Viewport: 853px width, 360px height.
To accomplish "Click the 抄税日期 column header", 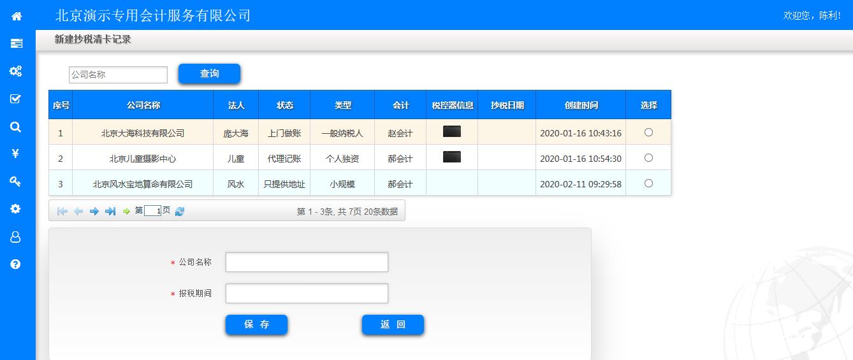I will pyautogui.click(x=507, y=105).
